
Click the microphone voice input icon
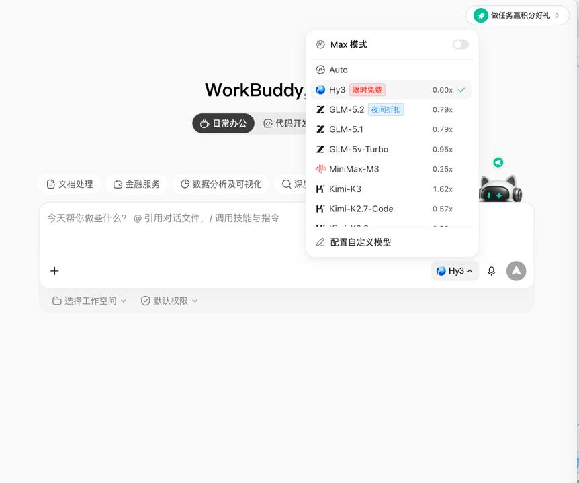(x=491, y=271)
